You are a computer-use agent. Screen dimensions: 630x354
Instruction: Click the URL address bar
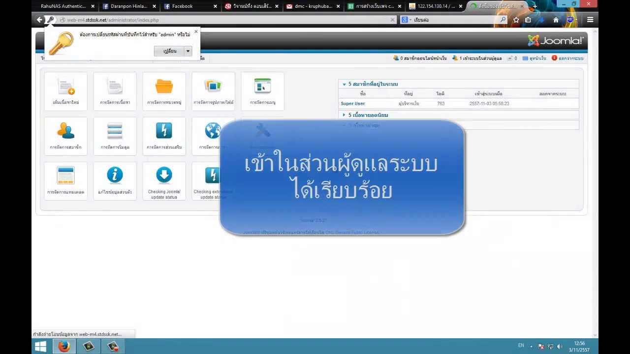coord(226,20)
